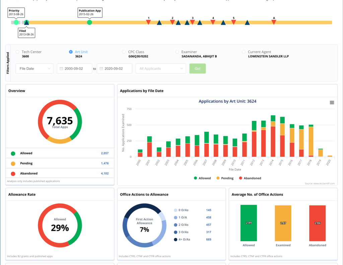
Task: Click the examiner name SADANANDA, ABHIJIT B
Action: point(199,57)
